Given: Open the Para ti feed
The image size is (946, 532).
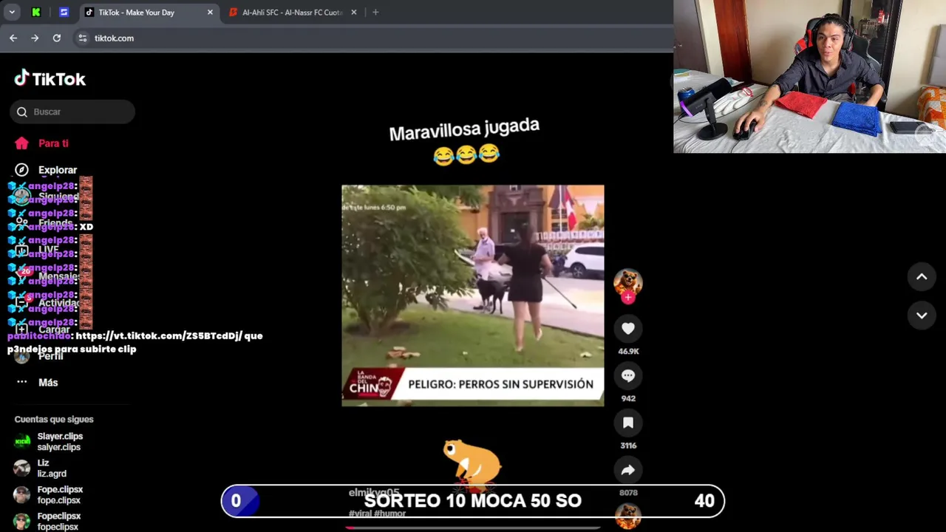Looking at the screenshot, I should point(53,143).
